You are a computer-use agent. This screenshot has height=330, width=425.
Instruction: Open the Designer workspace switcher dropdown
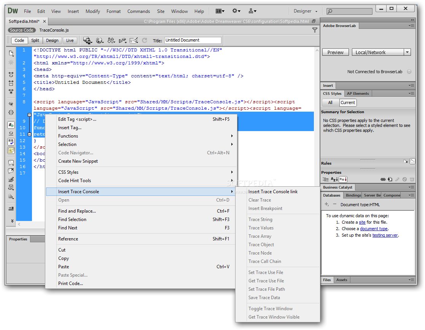[x=306, y=11]
